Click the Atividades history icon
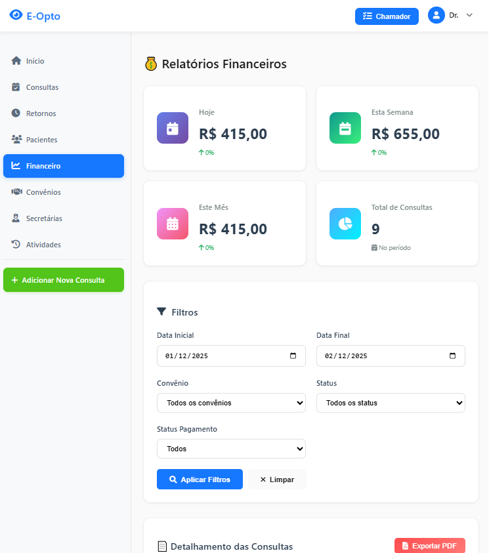489x553 pixels. click(x=16, y=244)
